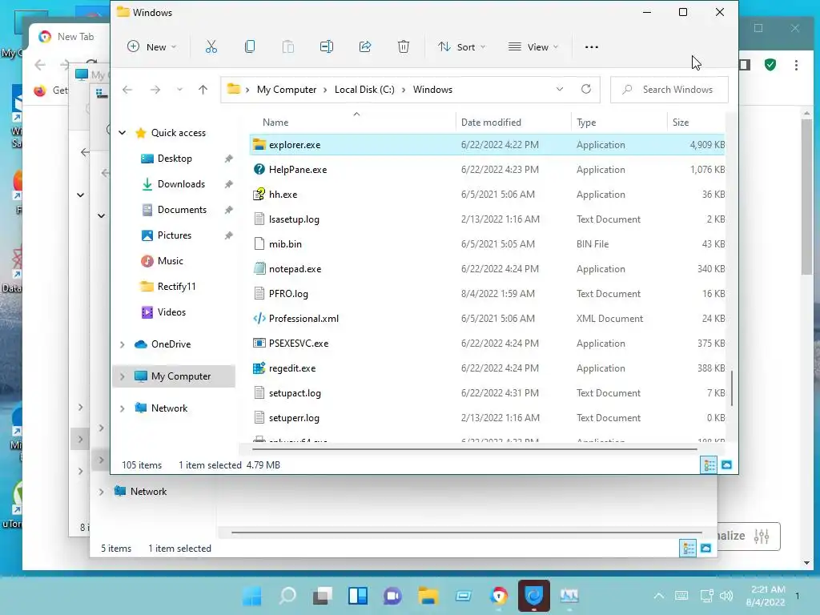
Task: Select the explorer.exe file
Action: click(488, 145)
